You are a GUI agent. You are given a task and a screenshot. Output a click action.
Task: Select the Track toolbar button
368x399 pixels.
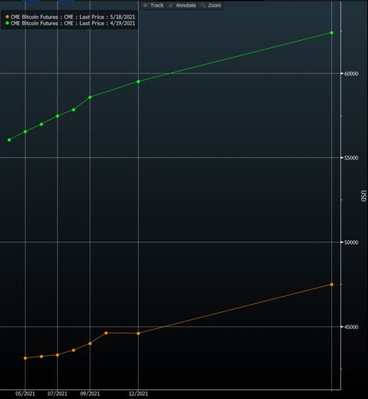click(153, 5)
